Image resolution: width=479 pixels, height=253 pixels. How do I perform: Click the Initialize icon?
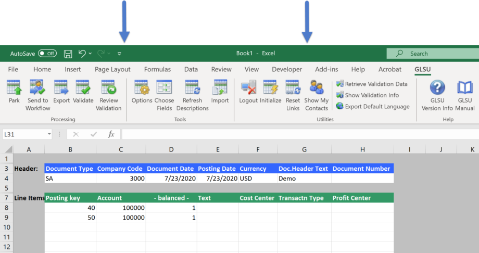[270, 92]
